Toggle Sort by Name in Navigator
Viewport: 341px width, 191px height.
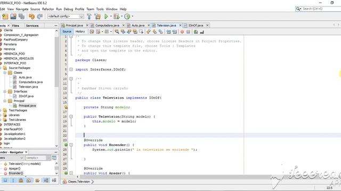coord(46,180)
